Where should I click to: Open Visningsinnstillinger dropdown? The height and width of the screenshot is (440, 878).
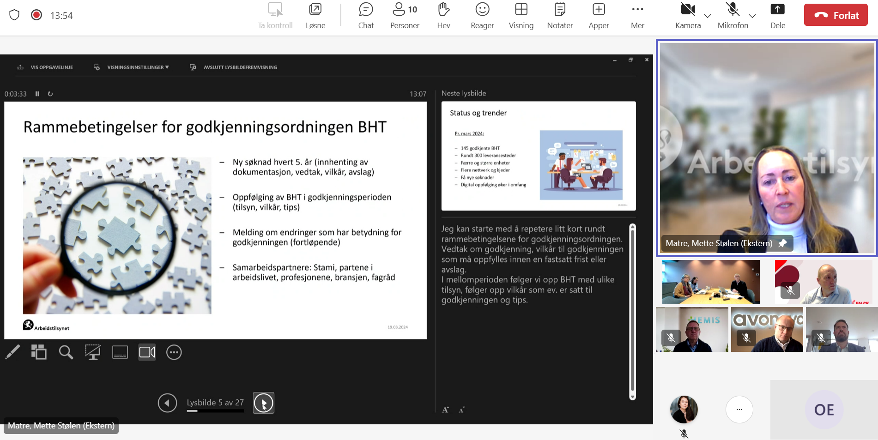(137, 67)
